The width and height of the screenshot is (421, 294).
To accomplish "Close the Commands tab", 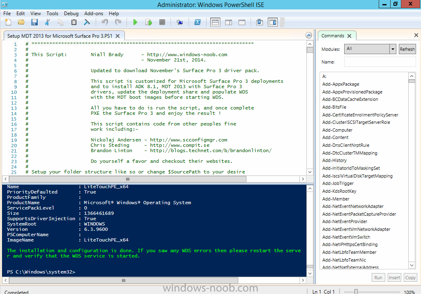I will [349, 36].
